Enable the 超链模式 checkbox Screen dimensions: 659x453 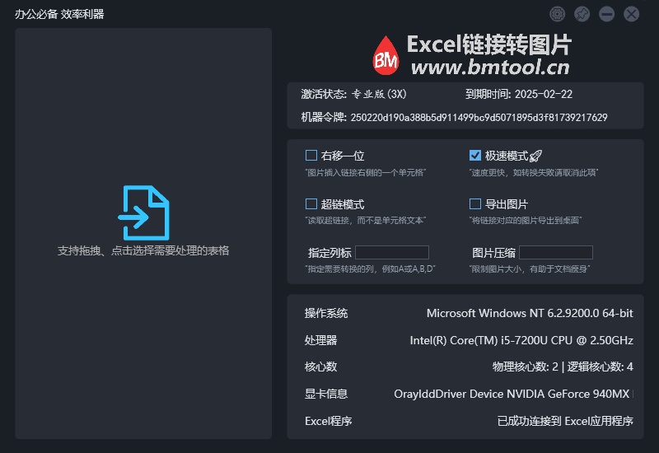pyautogui.click(x=311, y=203)
